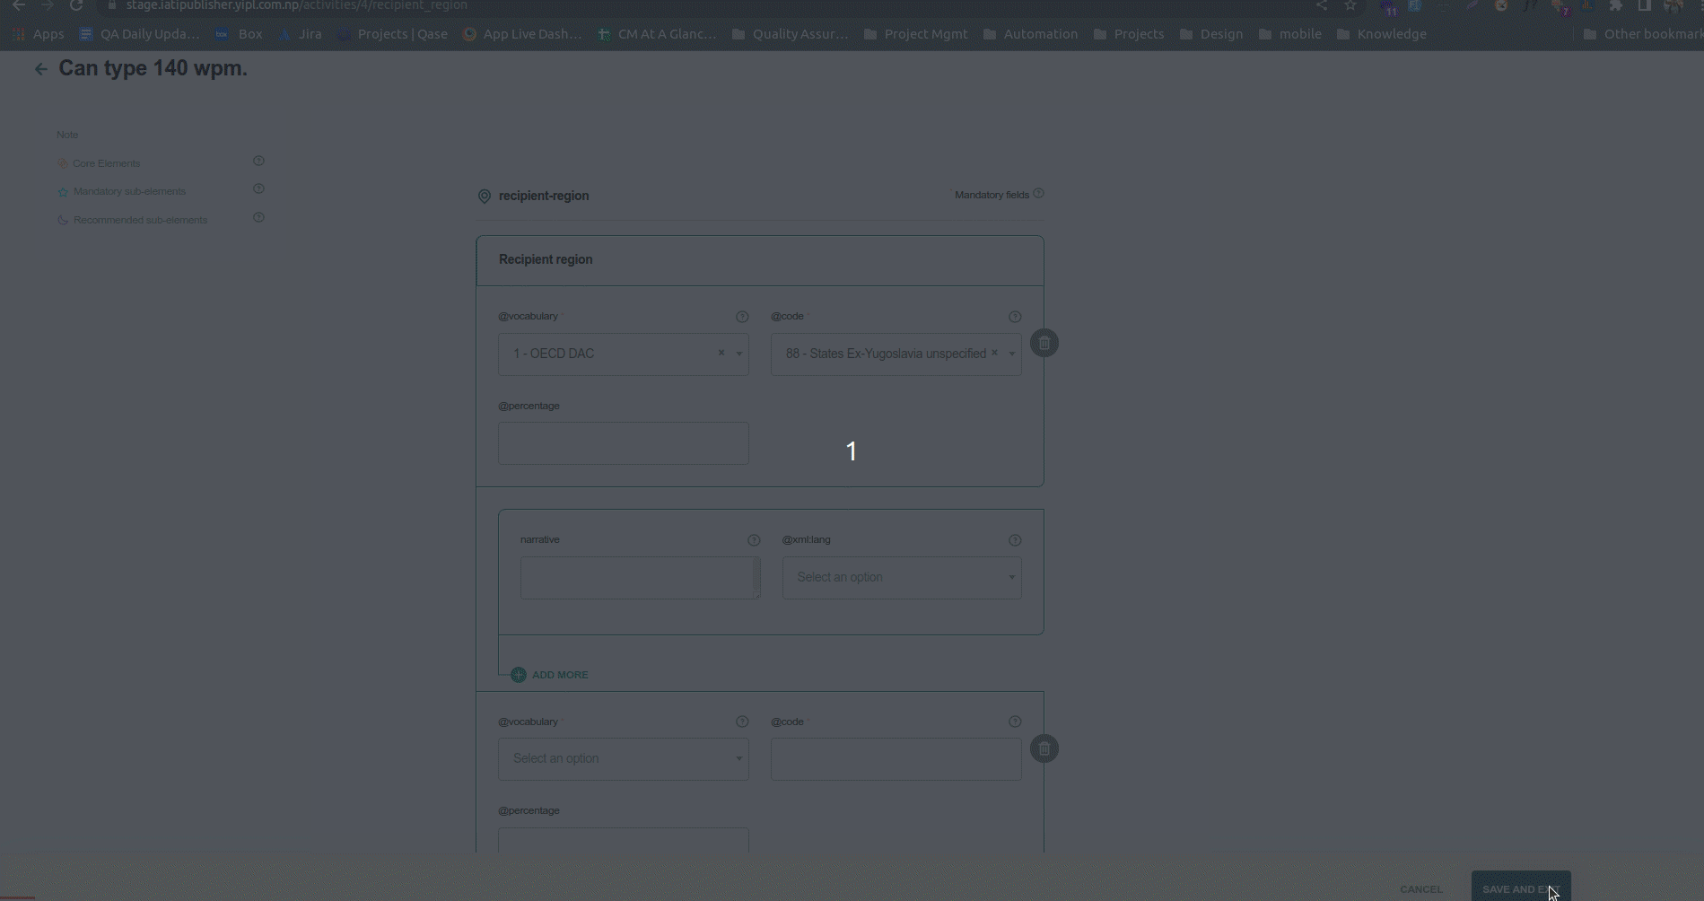Click the location pin icon beside recipient-region
The image size is (1704, 901).
pos(484,196)
